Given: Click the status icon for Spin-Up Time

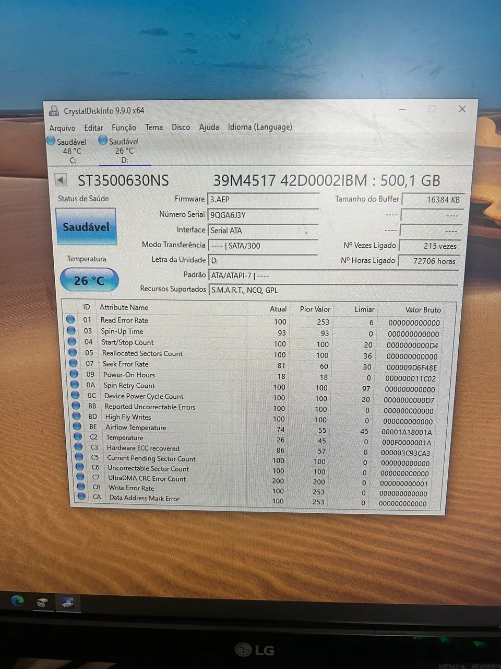Looking at the screenshot, I should [x=71, y=330].
